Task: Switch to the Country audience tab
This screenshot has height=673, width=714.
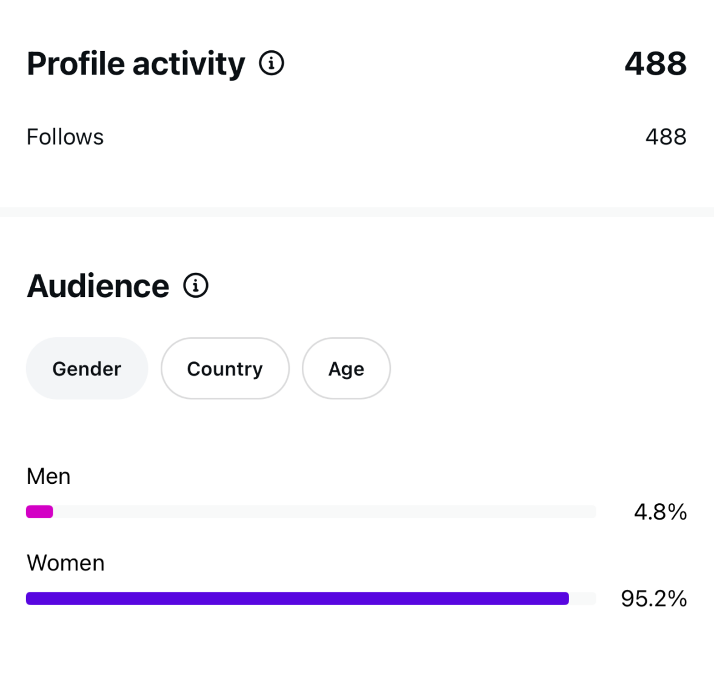Action: pos(225,369)
